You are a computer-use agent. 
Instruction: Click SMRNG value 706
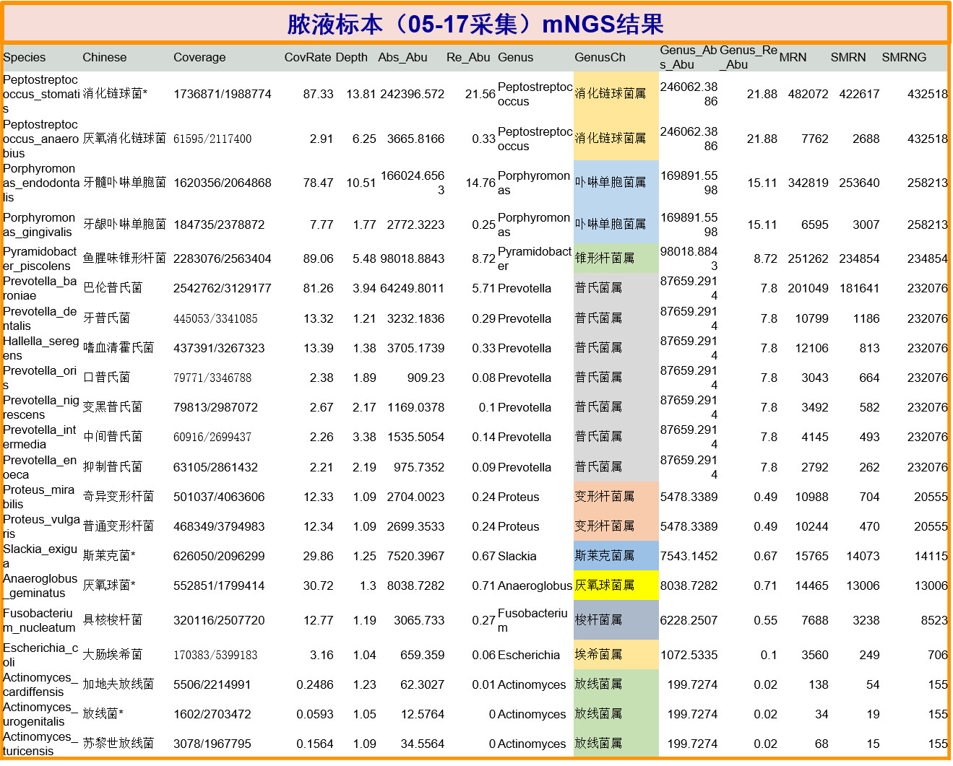tap(938, 655)
